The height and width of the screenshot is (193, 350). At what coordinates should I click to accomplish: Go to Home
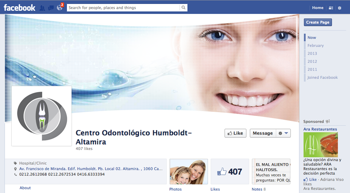tap(318, 8)
